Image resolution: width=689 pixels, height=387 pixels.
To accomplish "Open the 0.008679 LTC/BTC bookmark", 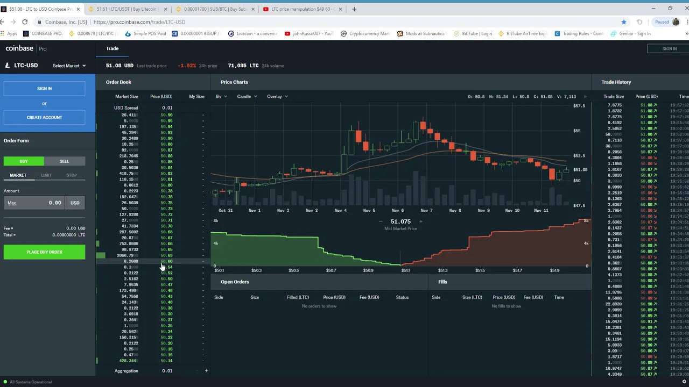I will coord(94,33).
